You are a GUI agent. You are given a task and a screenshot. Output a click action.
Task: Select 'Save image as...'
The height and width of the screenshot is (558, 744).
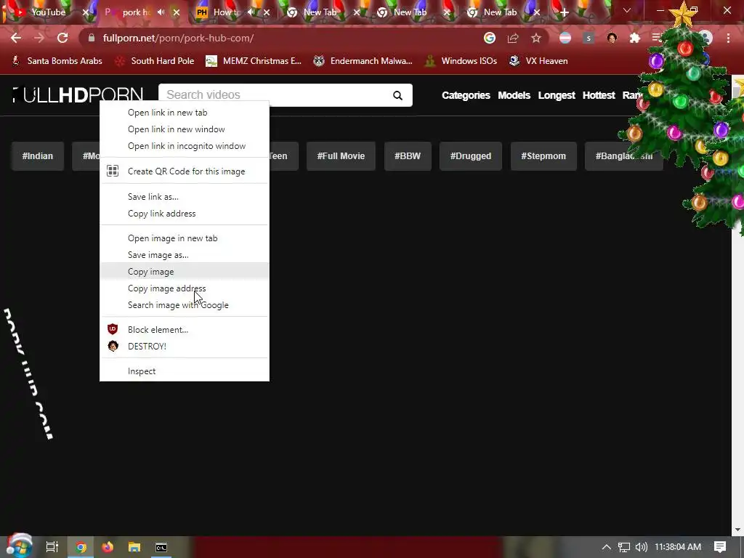[184, 255]
